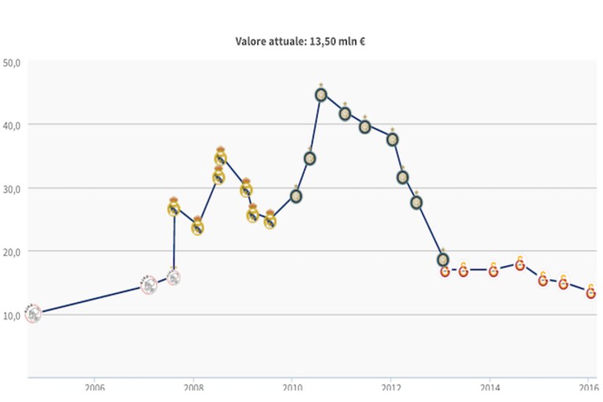Select the Inter marker near 35 in mid-2010
The image size is (603, 402).
click(310, 158)
